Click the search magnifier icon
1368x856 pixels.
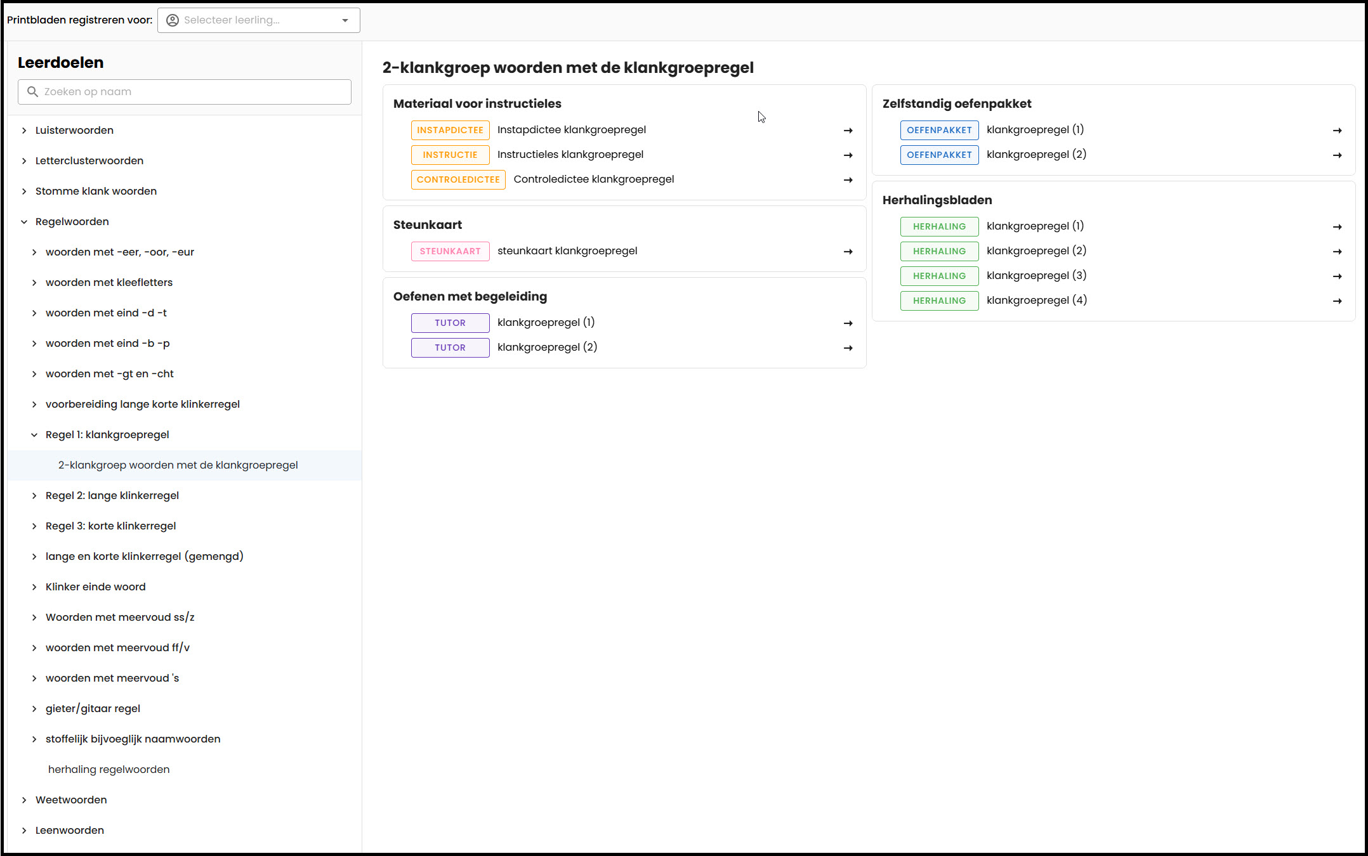[33, 92]
